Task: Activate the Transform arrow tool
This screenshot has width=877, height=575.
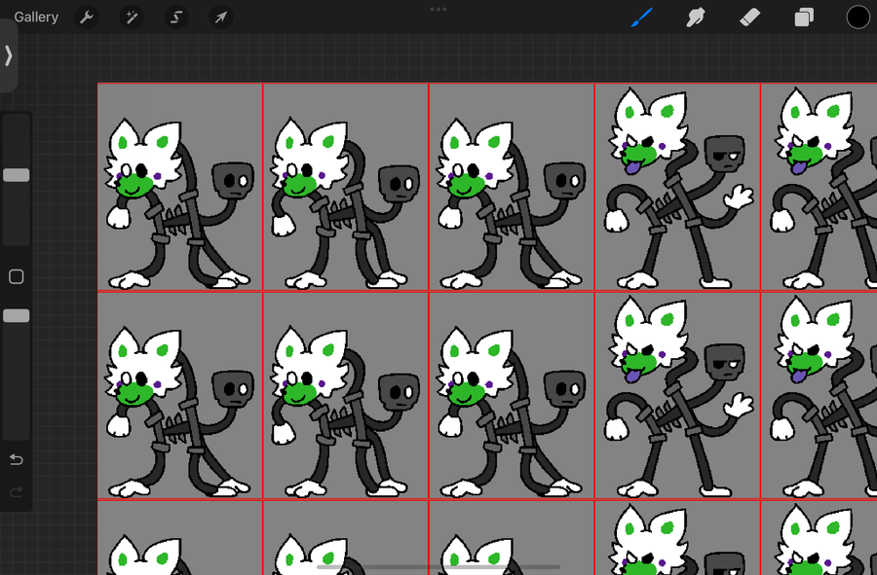Action: 221,18
